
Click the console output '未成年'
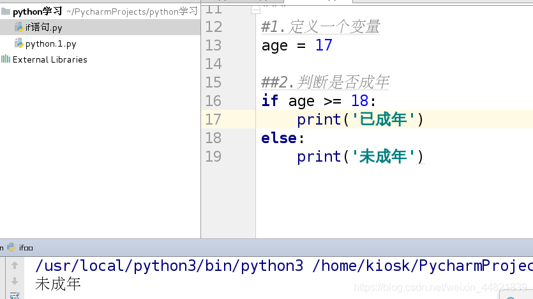tap(58, 284)
